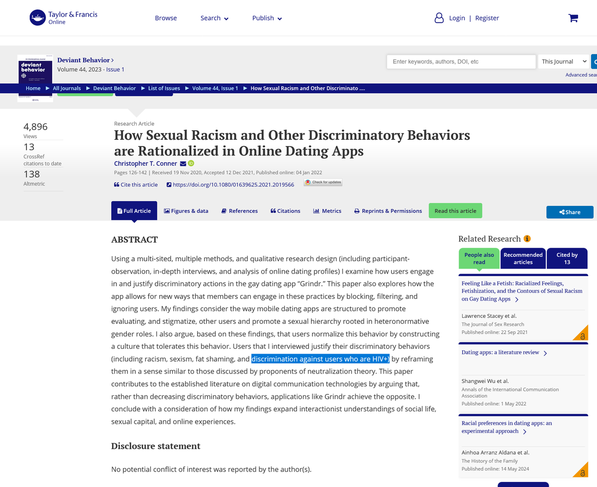Click author name Christopher T. Conner
Image resolution: width=597 pixels, height=487 pixels.
click(145, 164)
